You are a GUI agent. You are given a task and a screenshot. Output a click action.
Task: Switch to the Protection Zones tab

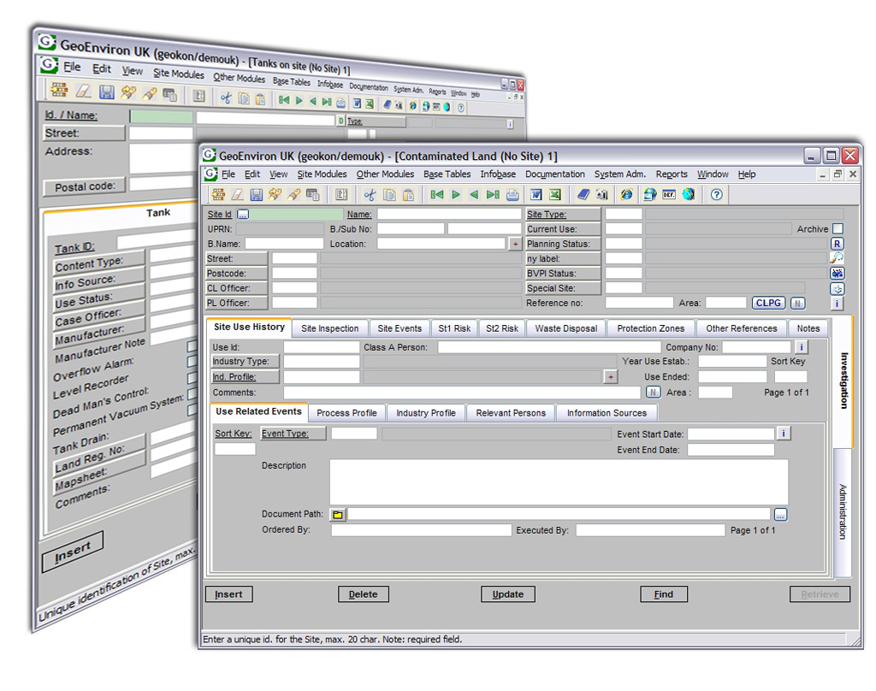coord(650,328)
